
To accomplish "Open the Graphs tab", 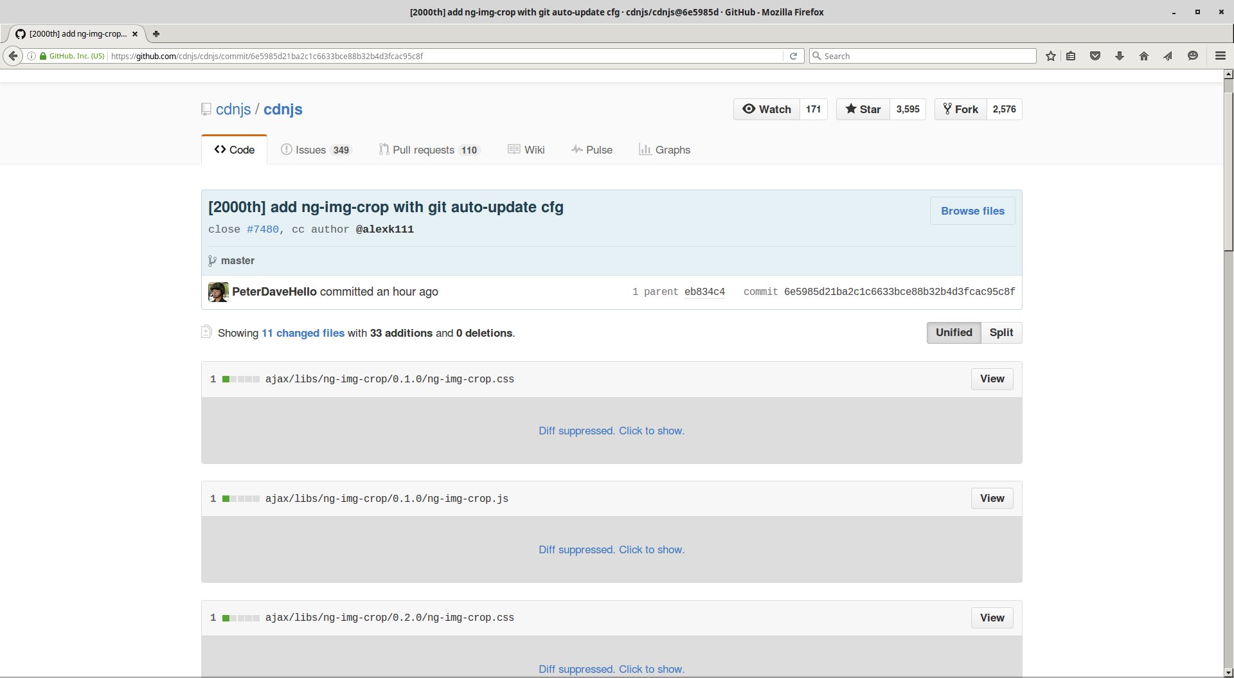I will [x=665, y=150].
